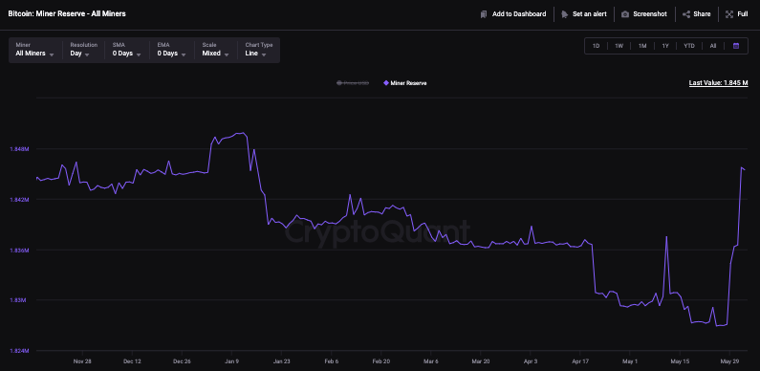Click the May 29 x-axis label
This screenshot has height=371, width=760.
coord(730,361)
